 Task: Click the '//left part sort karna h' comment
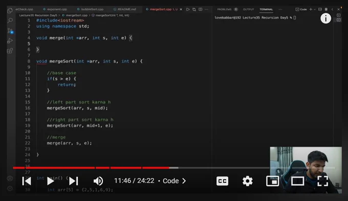(x=79, y=102)
